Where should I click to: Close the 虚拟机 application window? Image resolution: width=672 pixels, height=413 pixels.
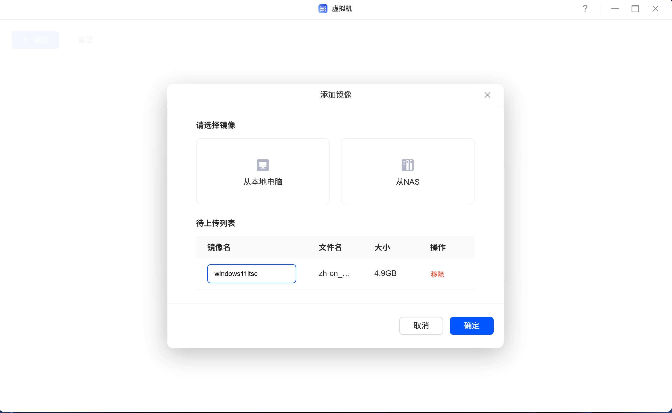[655, 9]
